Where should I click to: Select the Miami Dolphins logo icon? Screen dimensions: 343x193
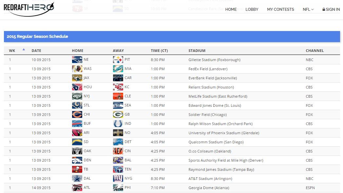coord(118,69)
